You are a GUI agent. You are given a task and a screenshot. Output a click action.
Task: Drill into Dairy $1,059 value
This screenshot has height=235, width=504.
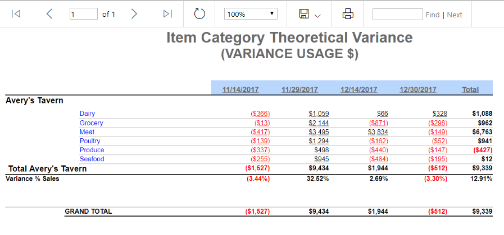319,114
